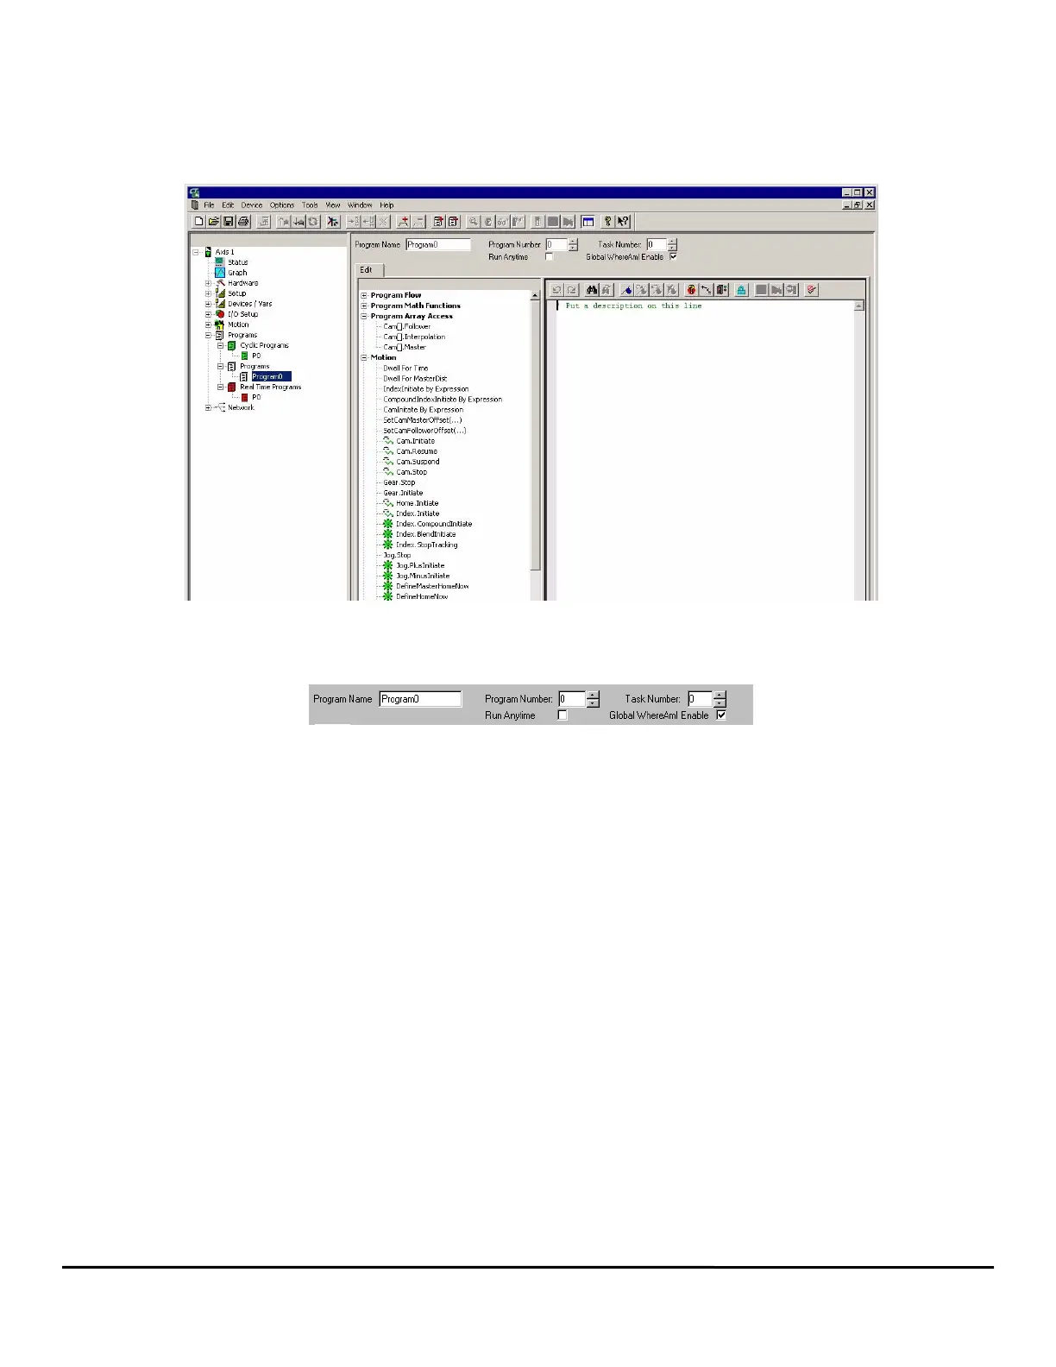Click the Print toolbar icon

[242, 222]
